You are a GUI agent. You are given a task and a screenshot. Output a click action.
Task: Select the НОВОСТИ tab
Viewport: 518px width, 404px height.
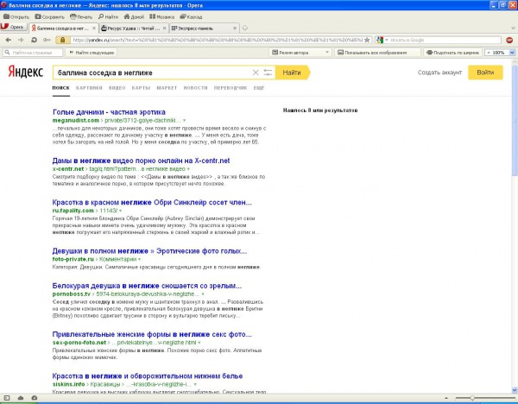click(196, 88)
